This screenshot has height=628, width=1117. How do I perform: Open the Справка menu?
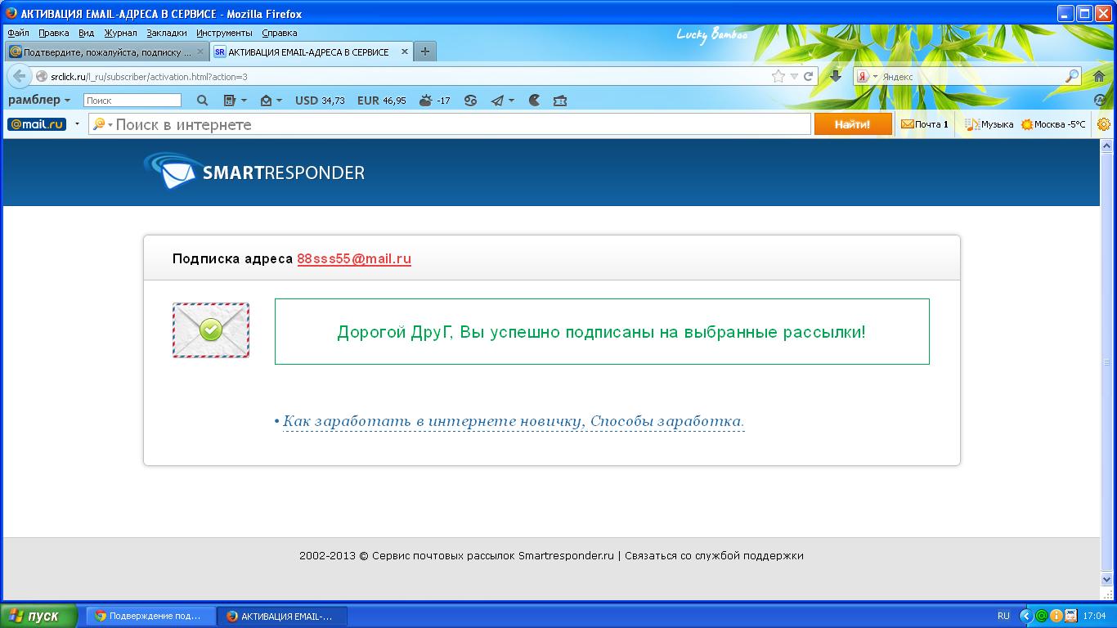pyautogui.click(x=280, y=33)
